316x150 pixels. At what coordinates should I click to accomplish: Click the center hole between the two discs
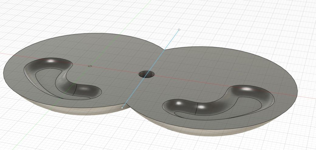[x=146, y=74]
